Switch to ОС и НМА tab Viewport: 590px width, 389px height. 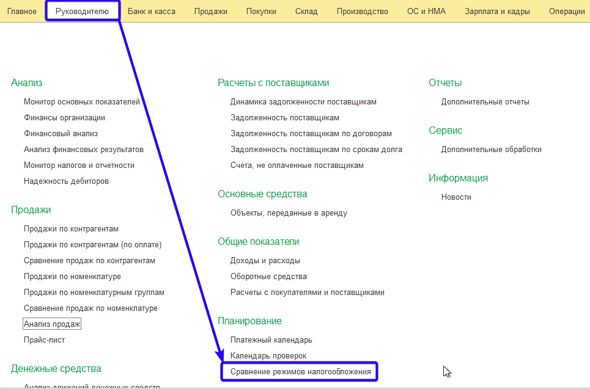coord(426,11)
